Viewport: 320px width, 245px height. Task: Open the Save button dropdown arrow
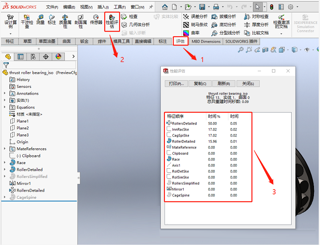(x=208, y=7)
